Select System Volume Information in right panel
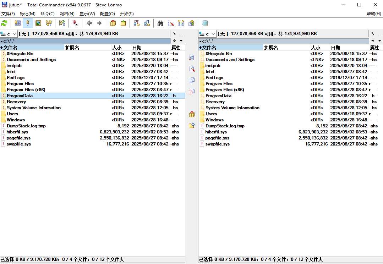The width and height of the screenshot is (383, 264). [291, 108]
